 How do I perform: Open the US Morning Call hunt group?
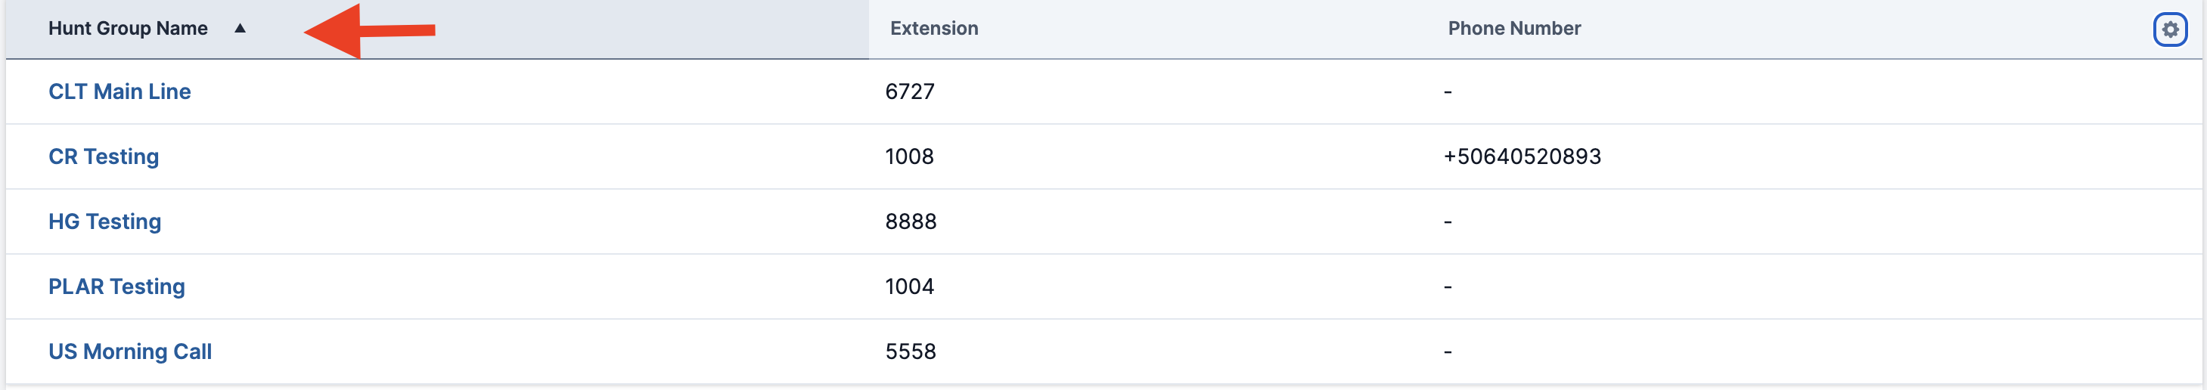point(129,351)
